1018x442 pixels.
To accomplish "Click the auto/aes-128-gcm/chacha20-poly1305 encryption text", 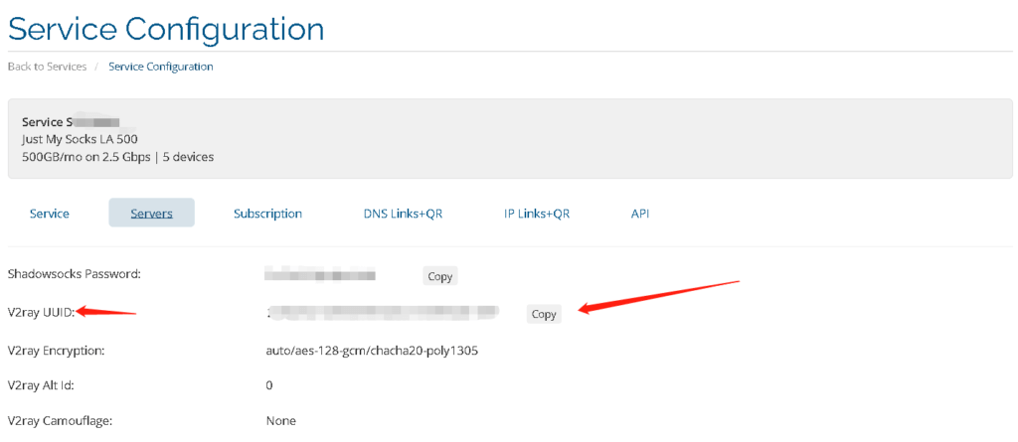I will (372, 352).
